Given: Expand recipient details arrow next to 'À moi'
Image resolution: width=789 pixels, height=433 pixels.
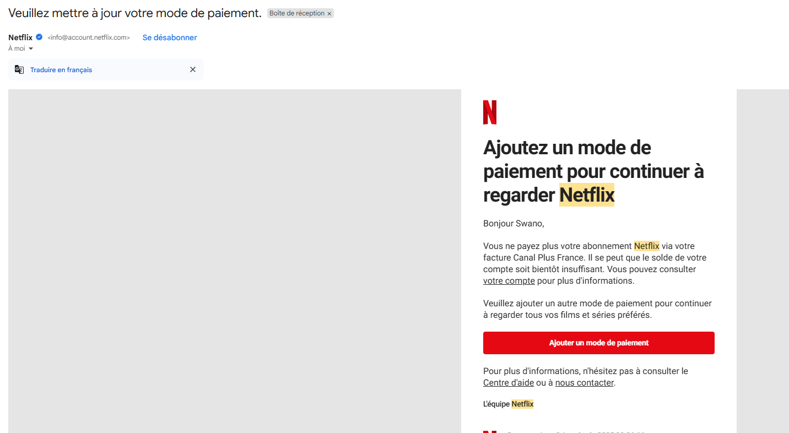Looking at the screenshot, I should 31,48.
